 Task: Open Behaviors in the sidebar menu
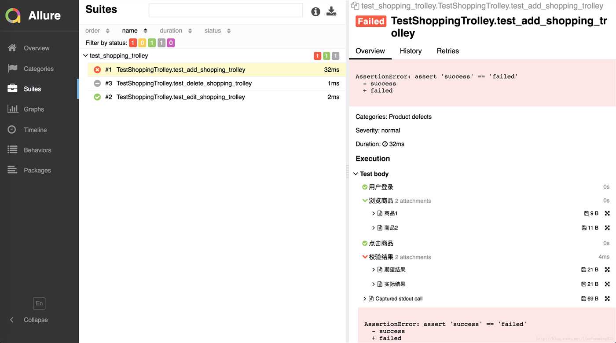(x=37, y=150)
